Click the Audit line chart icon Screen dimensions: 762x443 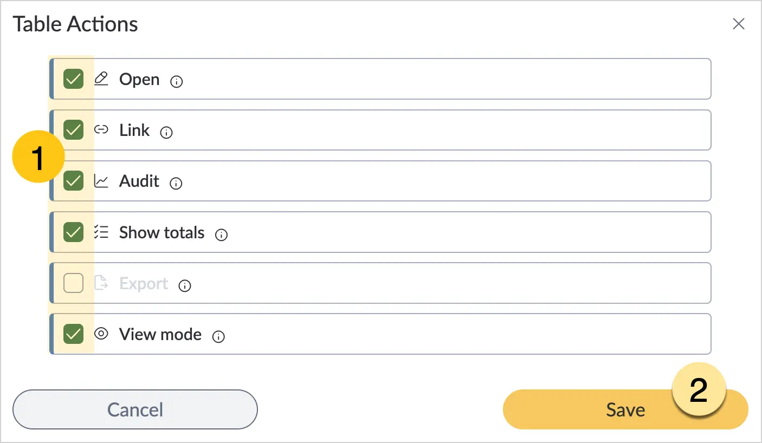coord(101,181)
